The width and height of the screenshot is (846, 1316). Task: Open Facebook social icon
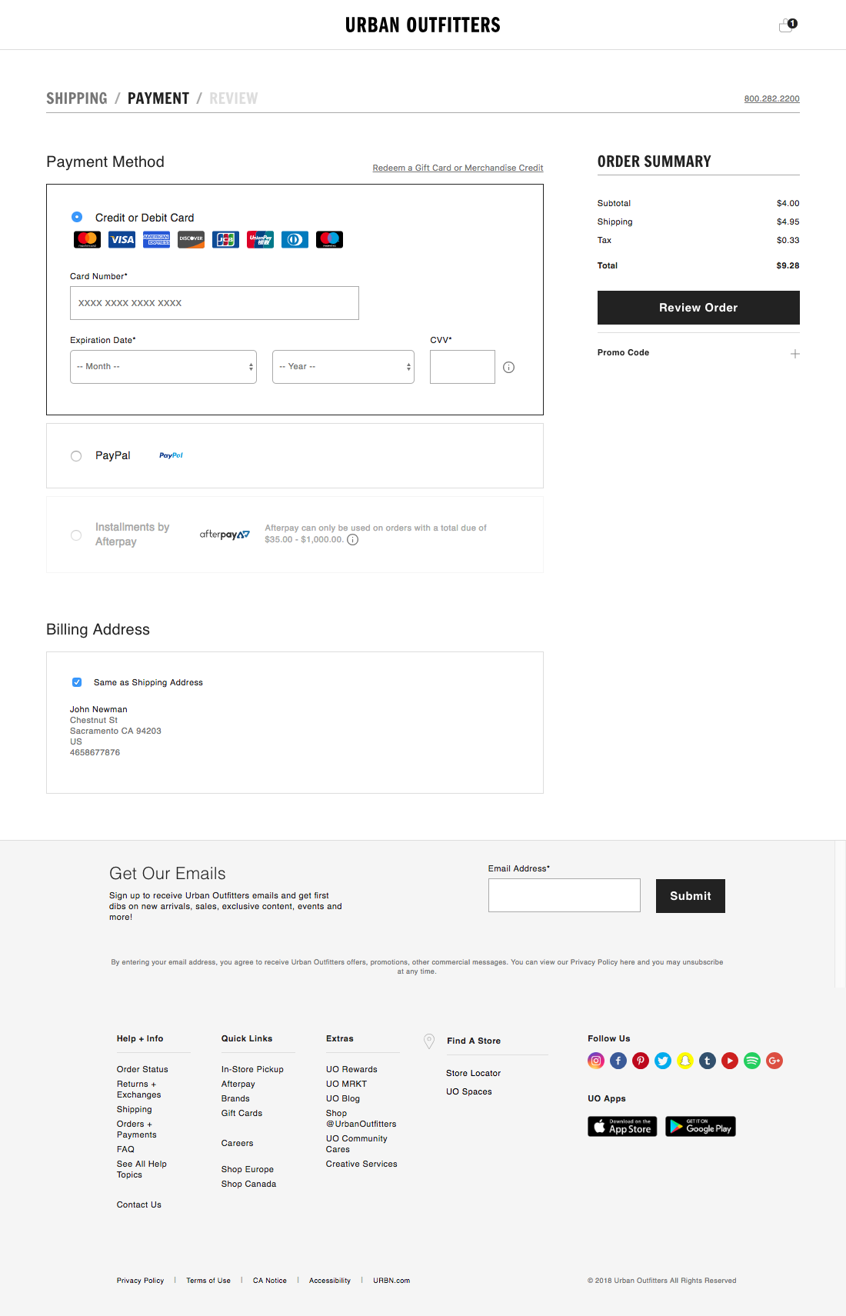(618, 1061)
